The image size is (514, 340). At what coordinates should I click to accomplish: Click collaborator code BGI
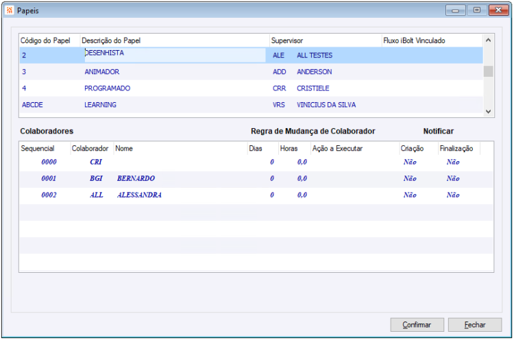pos(96,178)
